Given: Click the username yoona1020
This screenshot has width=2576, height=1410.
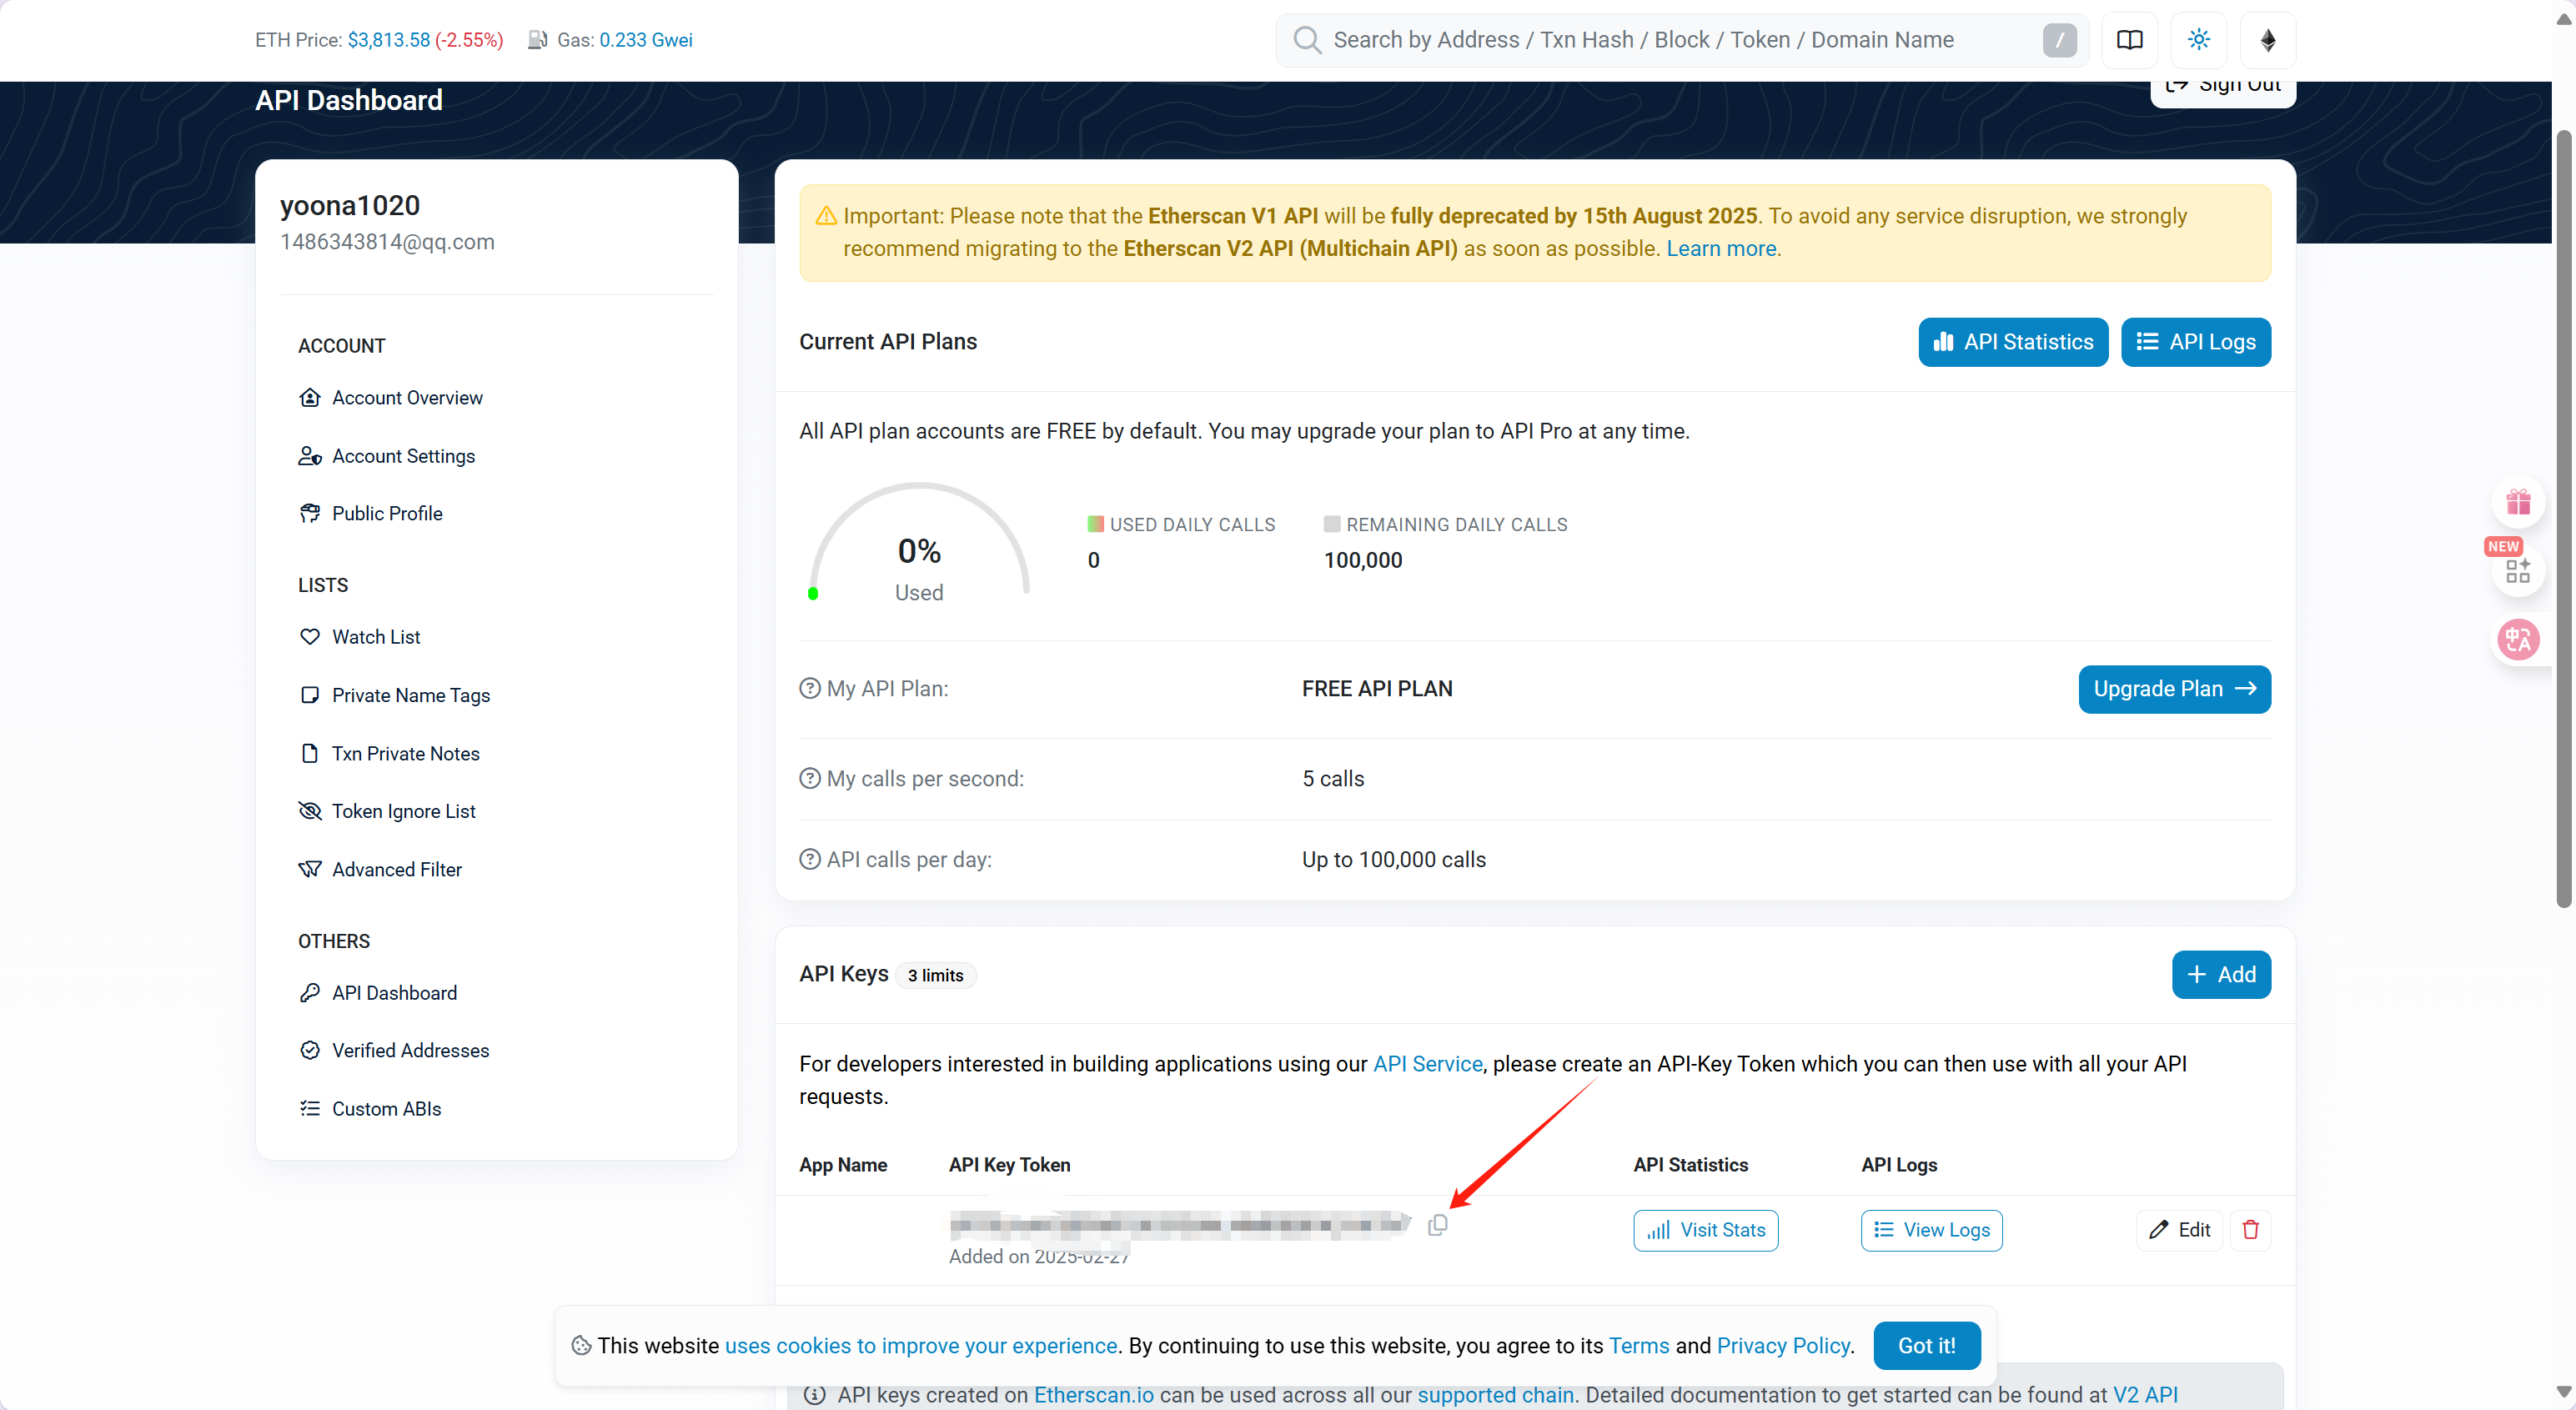Looking at the screenshot, I should 350,205.
